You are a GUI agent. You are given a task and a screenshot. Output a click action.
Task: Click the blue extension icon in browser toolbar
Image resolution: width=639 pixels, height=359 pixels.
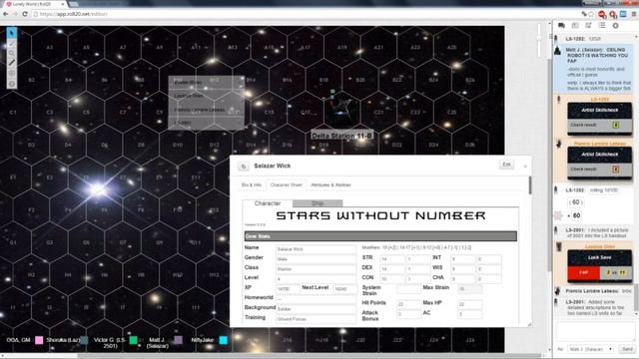pos(623,14)
